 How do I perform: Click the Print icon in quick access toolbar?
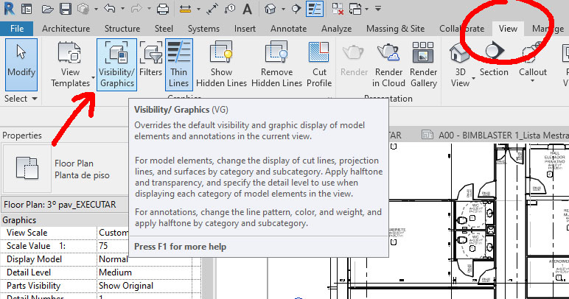pyautogui.click(x=163, y=10)
